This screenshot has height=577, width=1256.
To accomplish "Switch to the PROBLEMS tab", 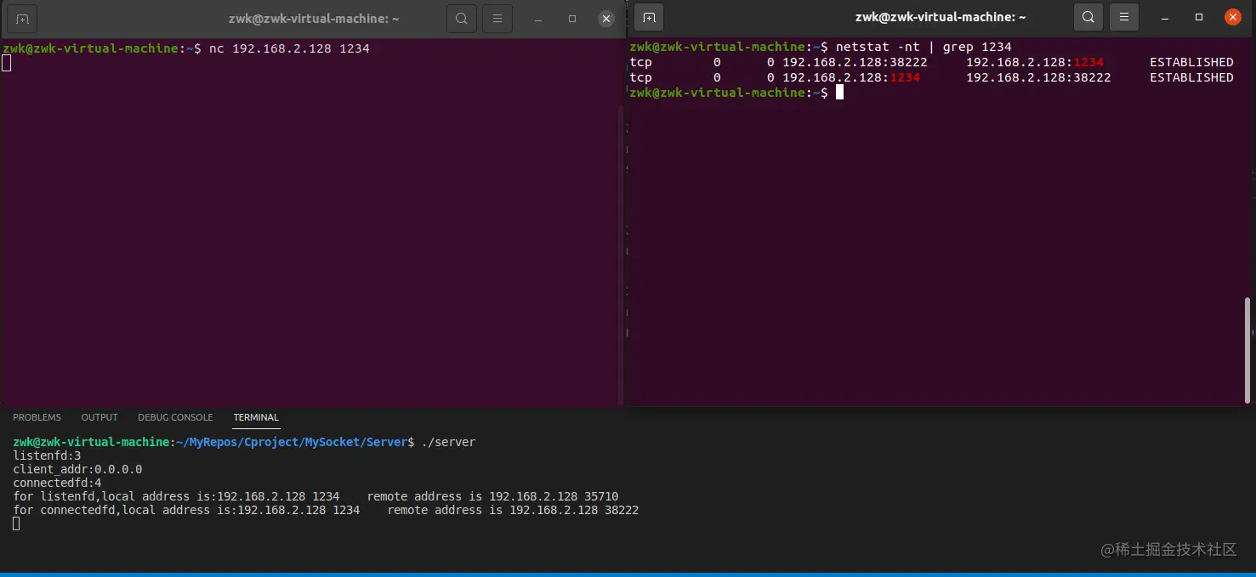I will [37, 417].
